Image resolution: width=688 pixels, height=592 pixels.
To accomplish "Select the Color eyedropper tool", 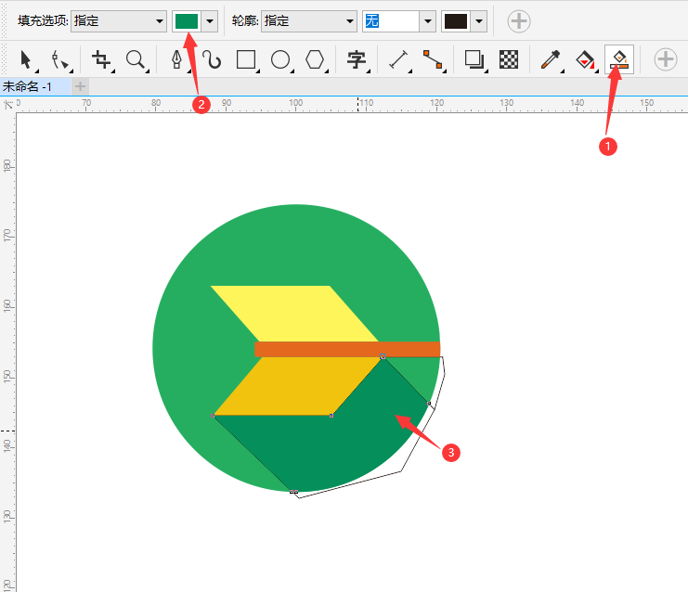I will [x=551, y=59].
